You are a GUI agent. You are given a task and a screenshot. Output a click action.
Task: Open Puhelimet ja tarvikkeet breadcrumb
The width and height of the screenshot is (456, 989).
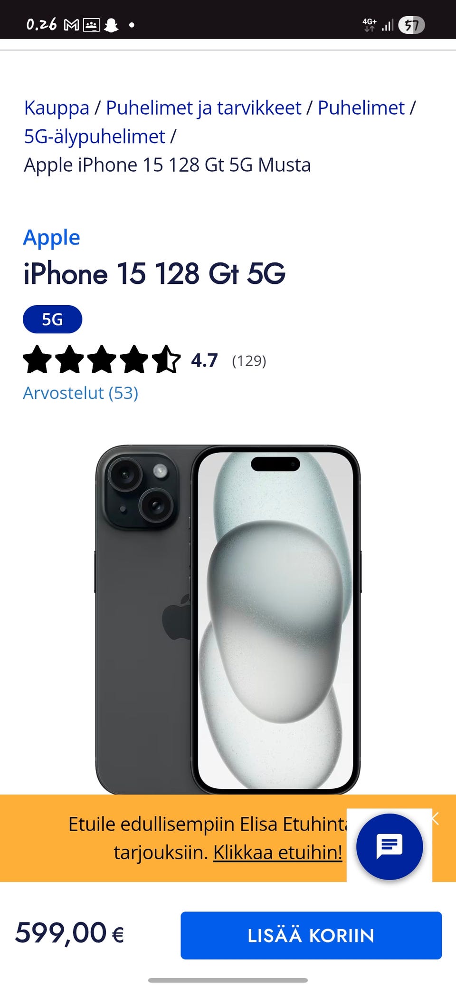pos(203,108)
